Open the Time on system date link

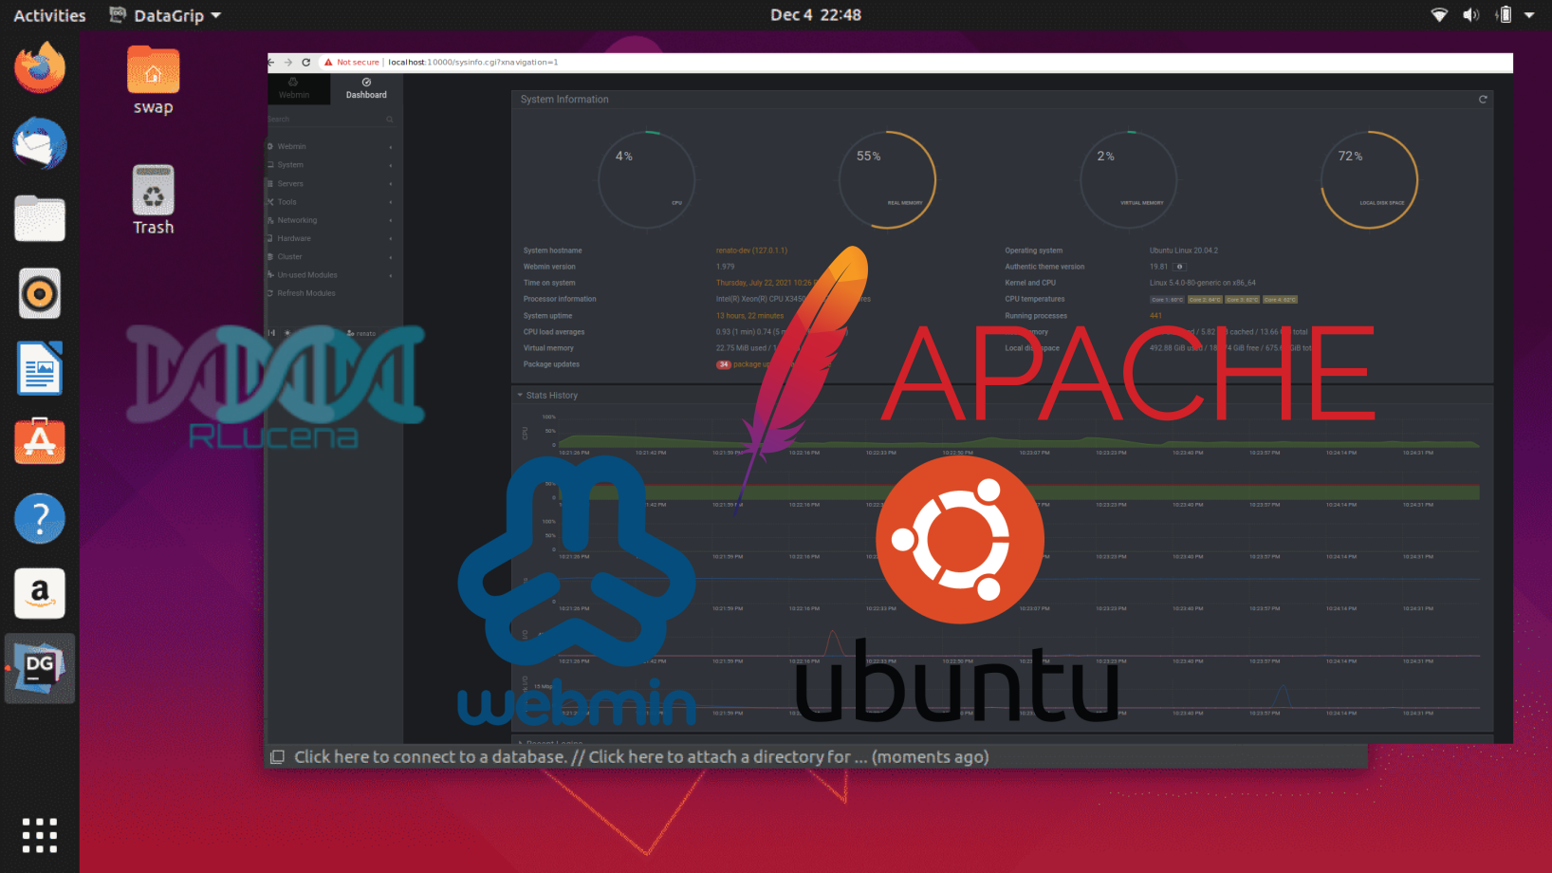[765, 283]
